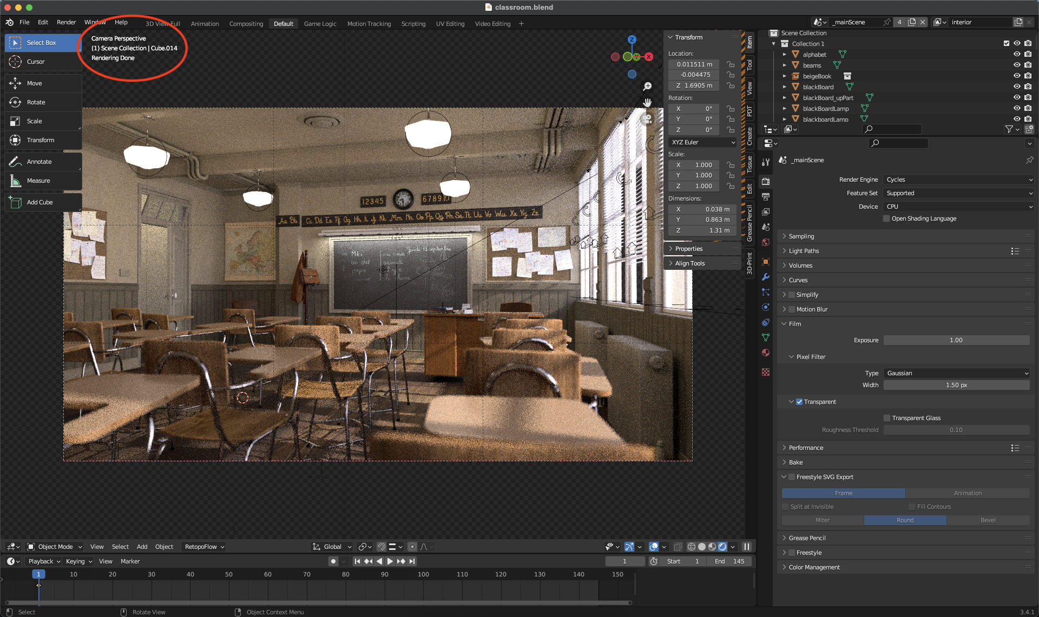Viewport: 1039px width, 617px height.
Task: Open the Scene properties tab icon
Action: [766, 227]
